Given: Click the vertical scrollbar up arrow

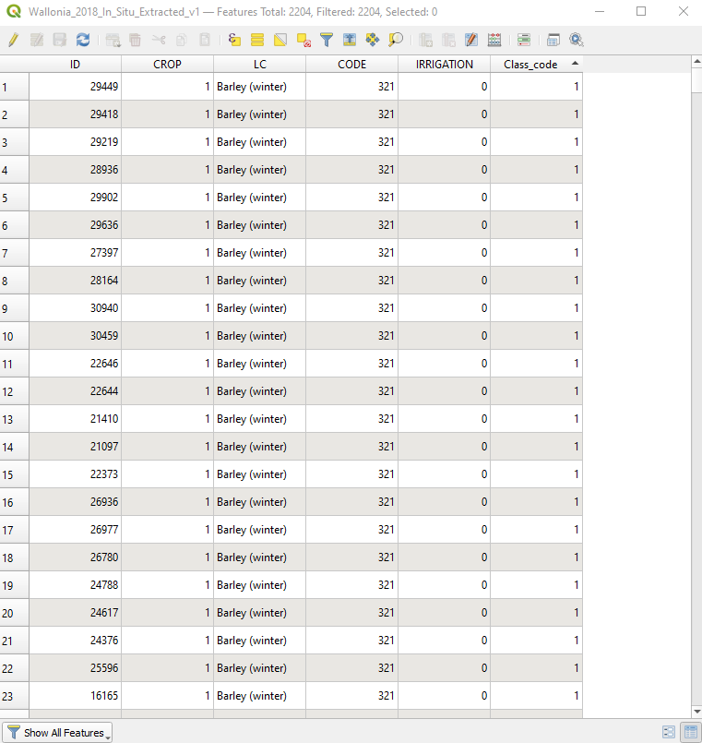Looking at the screenshot, I should tap(696, 62).
